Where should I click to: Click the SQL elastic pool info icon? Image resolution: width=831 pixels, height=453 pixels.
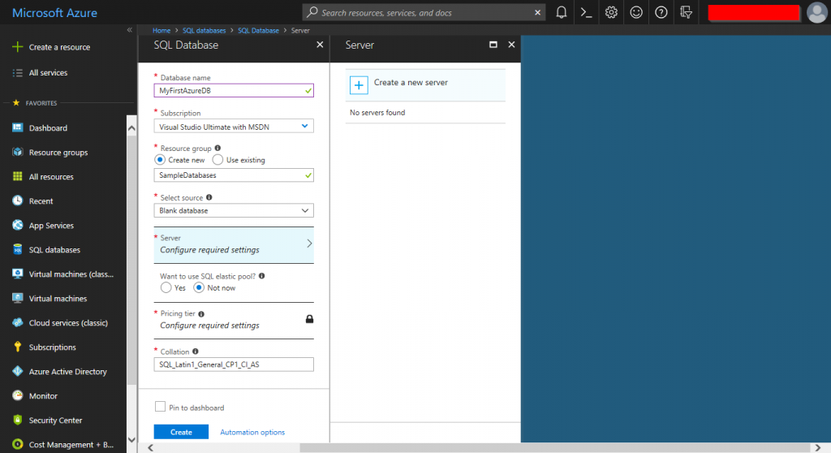pos(262,276)
